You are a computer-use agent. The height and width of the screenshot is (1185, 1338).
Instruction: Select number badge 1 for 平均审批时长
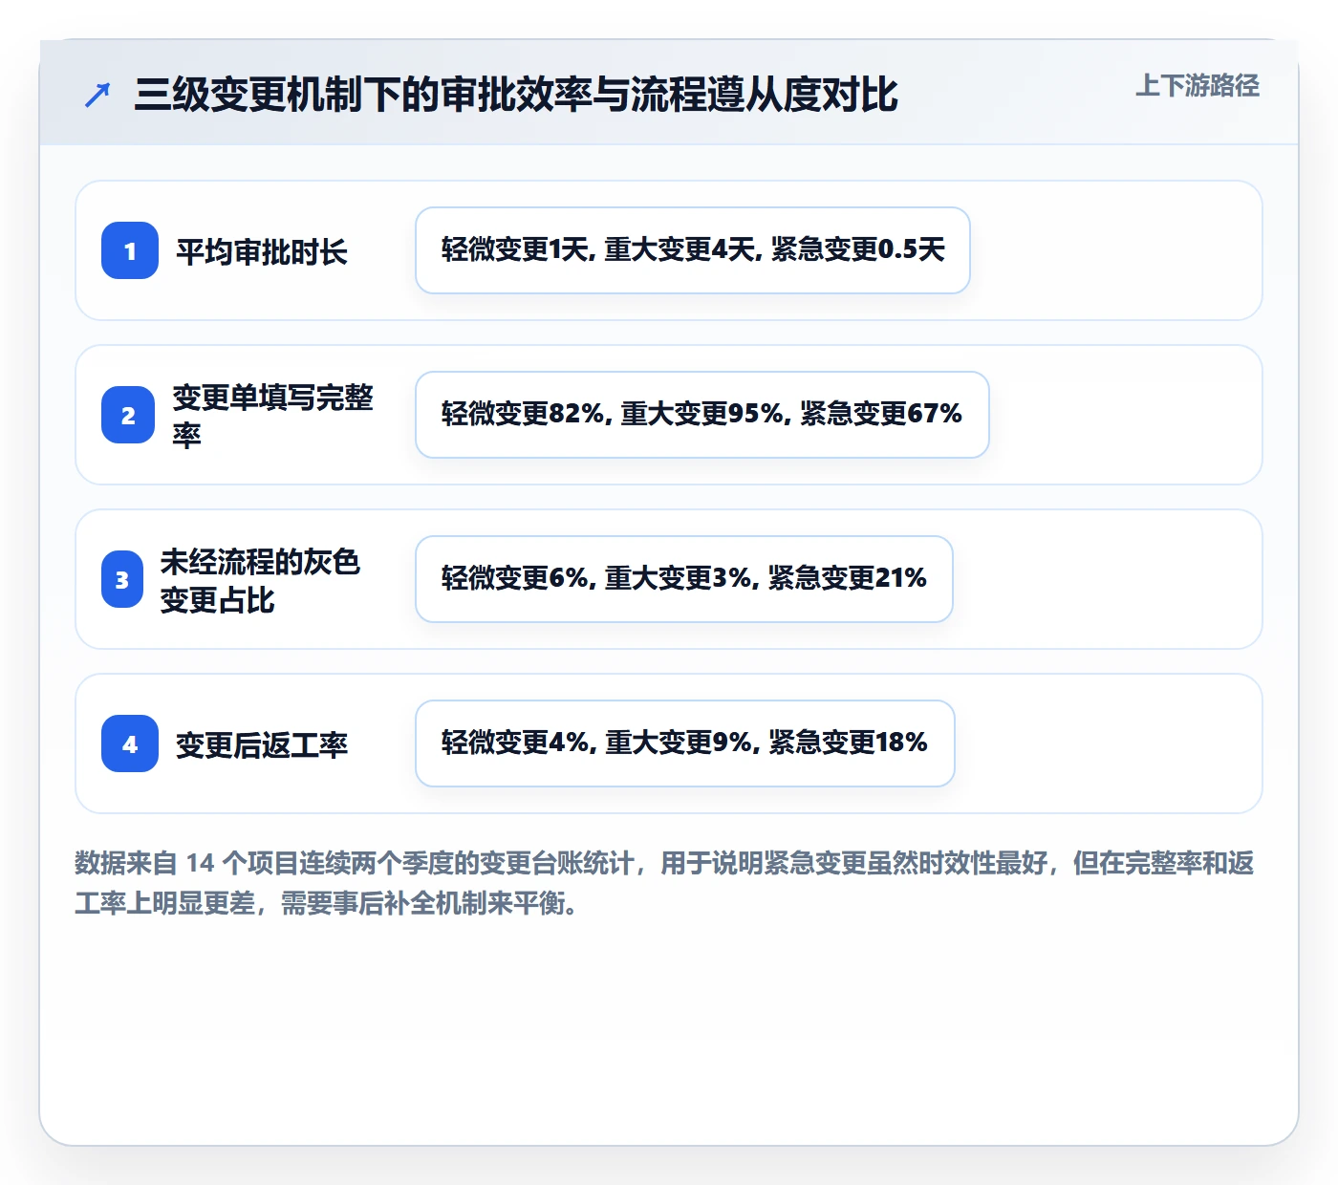[x=130, y=250]
